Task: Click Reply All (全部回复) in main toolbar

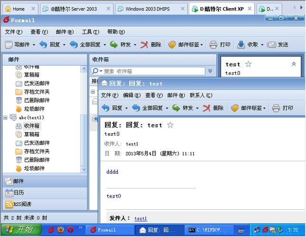Action: pyautogui.click(x=85, y=45)
